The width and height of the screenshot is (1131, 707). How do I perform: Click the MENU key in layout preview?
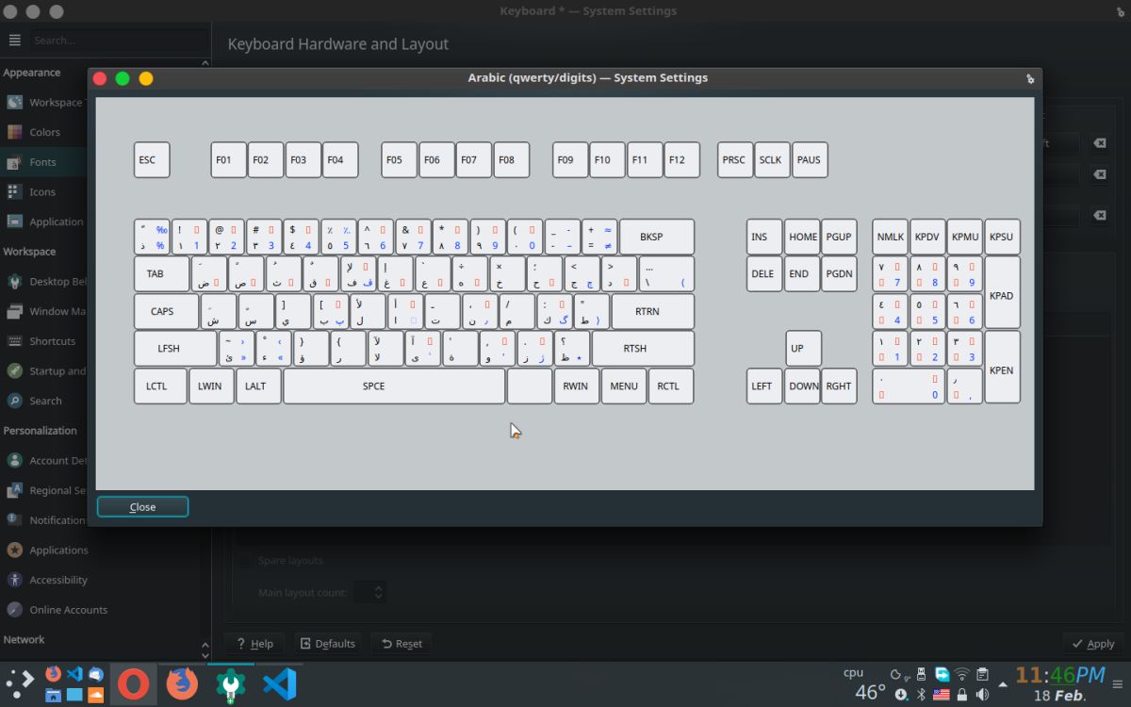pyautogui.click(x=624, y=386)
